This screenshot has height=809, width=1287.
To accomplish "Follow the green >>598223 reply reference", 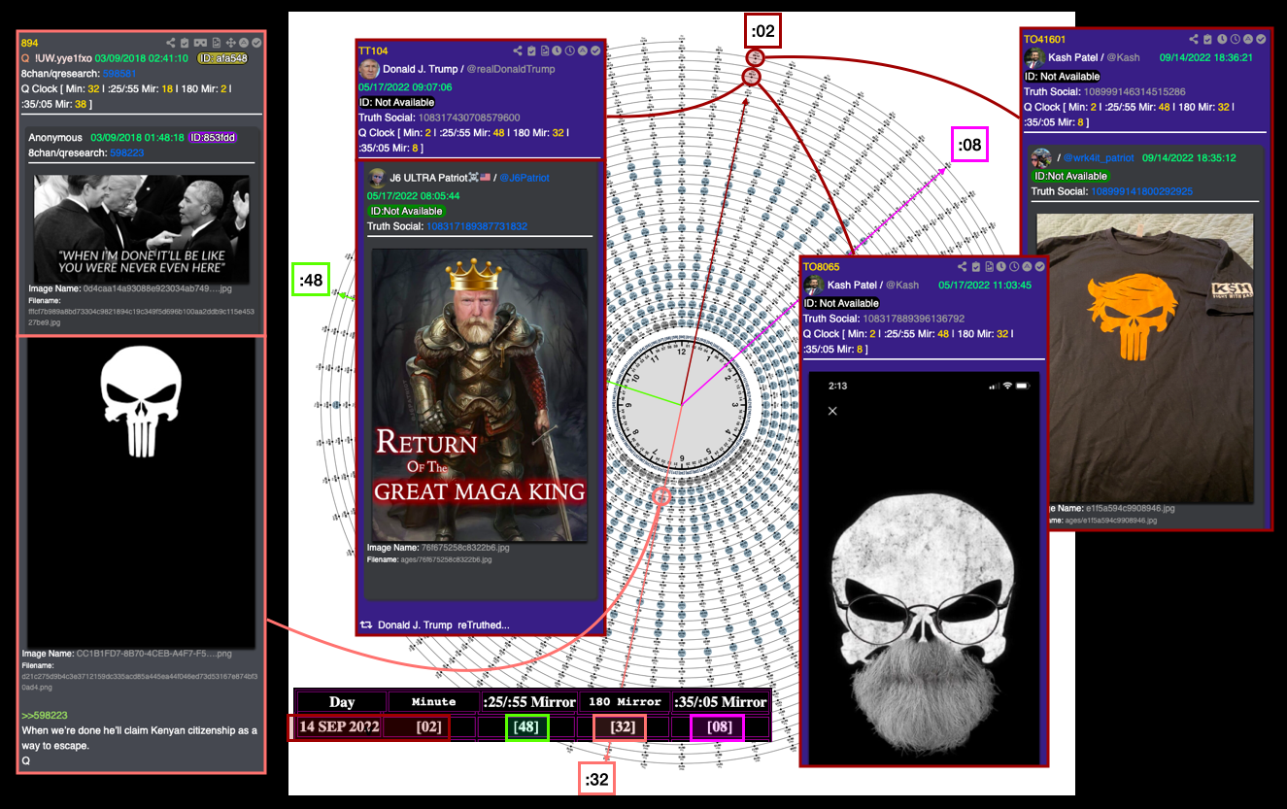I will pyautogui.click(x=45, y=716).
